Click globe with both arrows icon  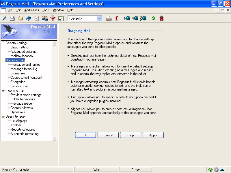click(143, 18)
